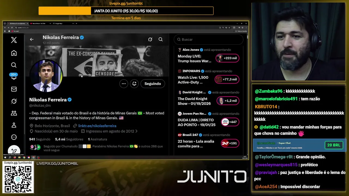The image size is (349, 196).
Task: Open the tab search dropdown arrow
Action: tap(5, 23)
